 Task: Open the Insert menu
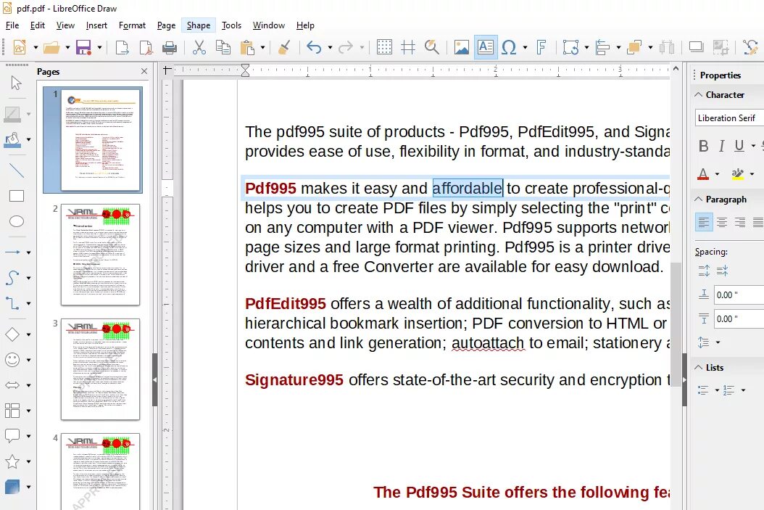point(96,25)
